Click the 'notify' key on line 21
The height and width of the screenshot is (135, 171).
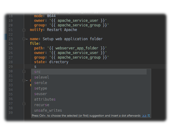tap(36, 30)
